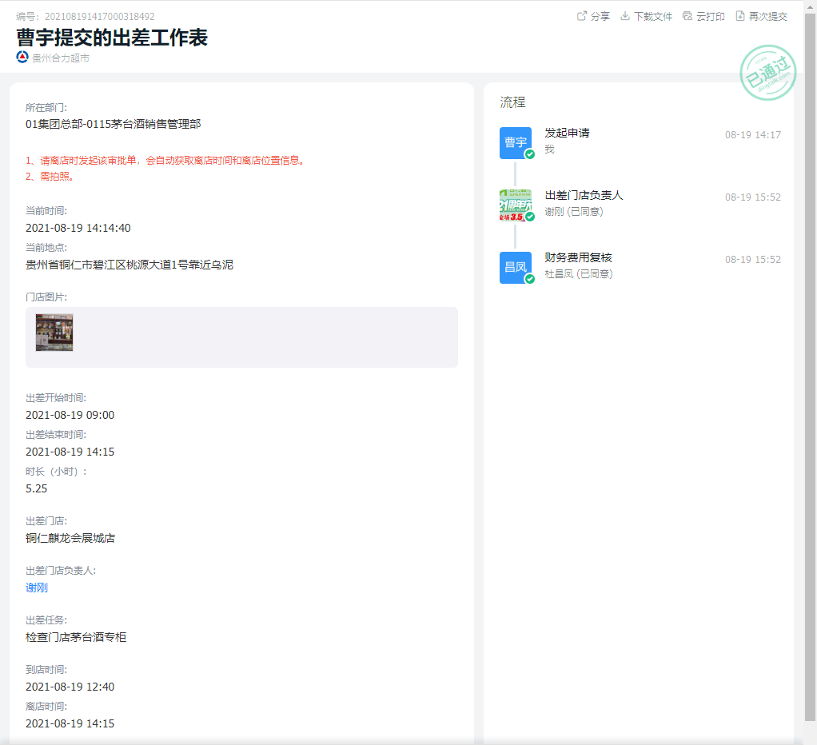Click the resubmit document icon
The height and width of the screenshot is (745, 817).
pyautogui.click(x=740, y=16)
